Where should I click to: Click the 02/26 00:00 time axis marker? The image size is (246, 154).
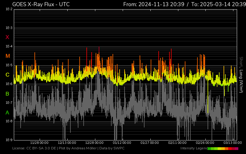[205, 143]
